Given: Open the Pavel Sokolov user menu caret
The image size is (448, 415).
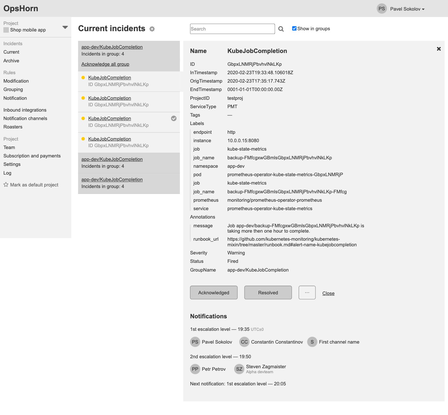Looking at the screenshot, I should (423, 9).
